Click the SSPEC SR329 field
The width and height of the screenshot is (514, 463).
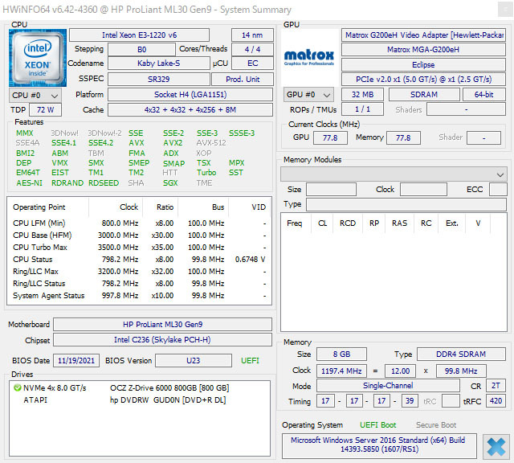point(159,80)
